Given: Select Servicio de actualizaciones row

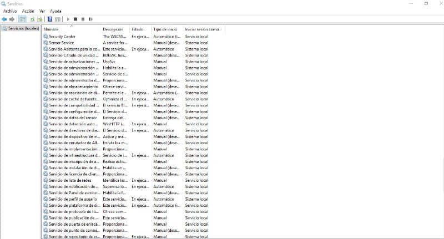Looking at the screenshot, I should [126, 62].
